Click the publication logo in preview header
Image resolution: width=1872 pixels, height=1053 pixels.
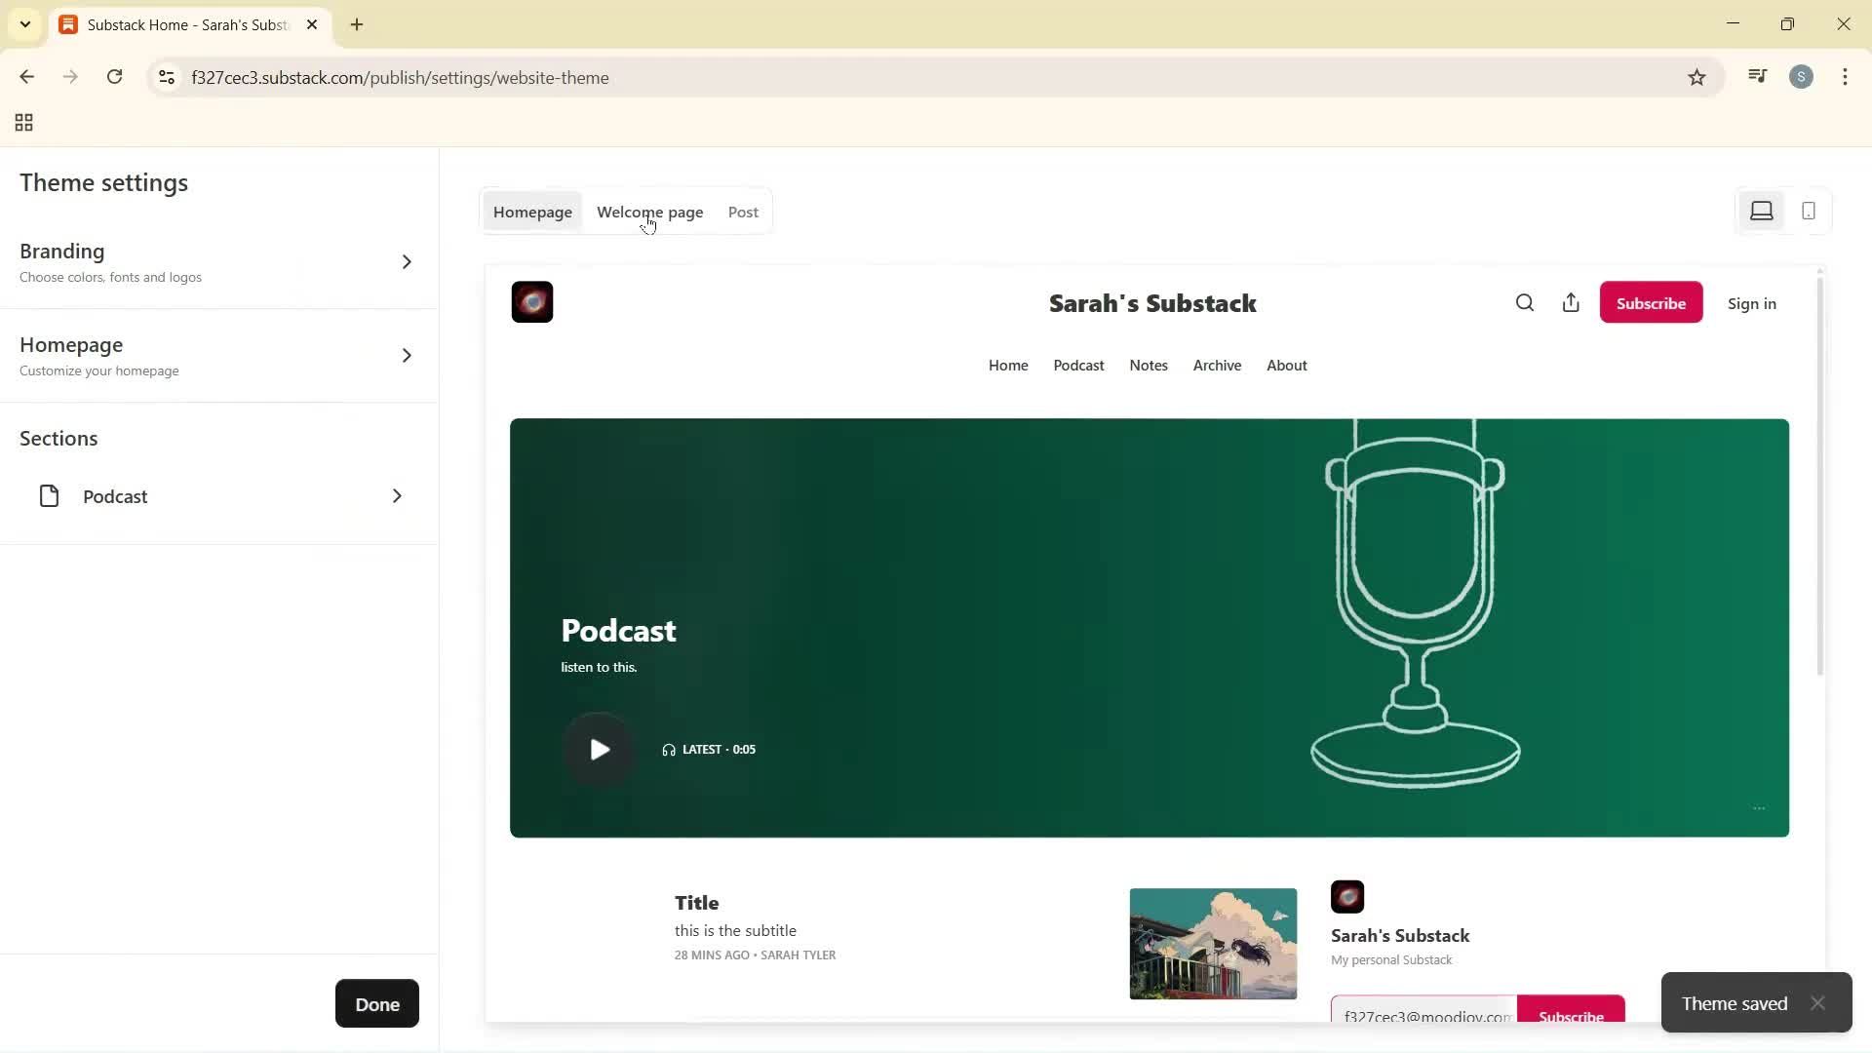532,302
